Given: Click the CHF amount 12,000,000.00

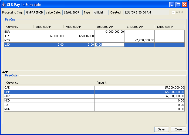Looking at the screenshot, I should [x=140, y=92].
